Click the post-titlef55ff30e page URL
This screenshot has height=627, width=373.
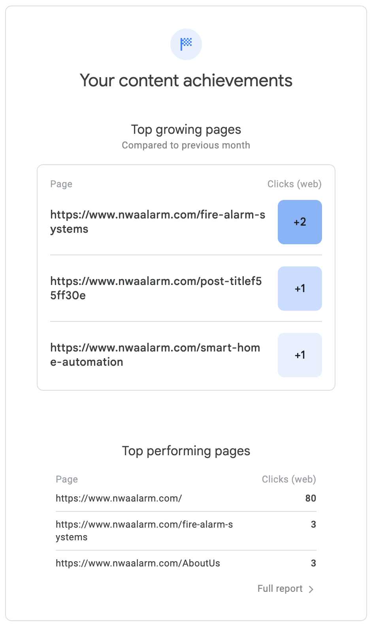(x=156, y=288)
